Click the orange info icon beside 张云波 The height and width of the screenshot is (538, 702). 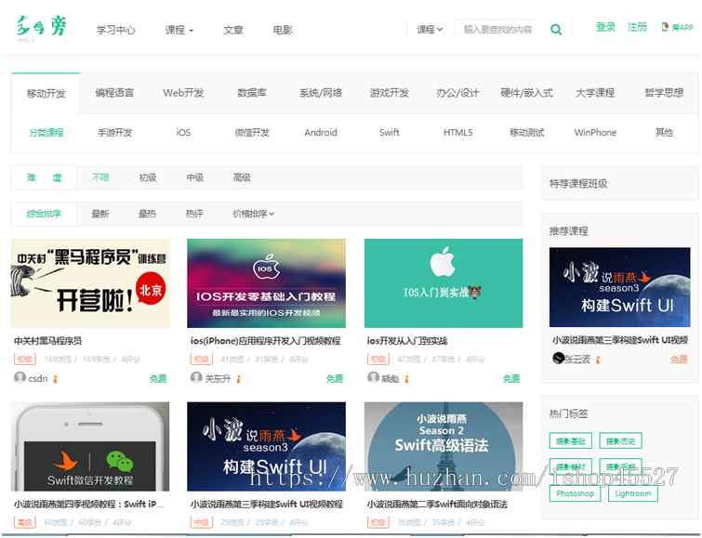click(598, 360)
